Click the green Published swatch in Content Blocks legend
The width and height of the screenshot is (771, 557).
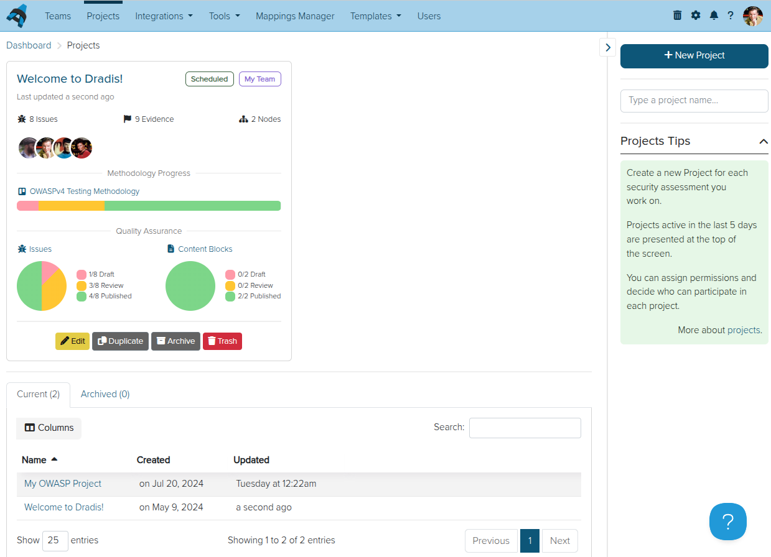tap(230, 297)
